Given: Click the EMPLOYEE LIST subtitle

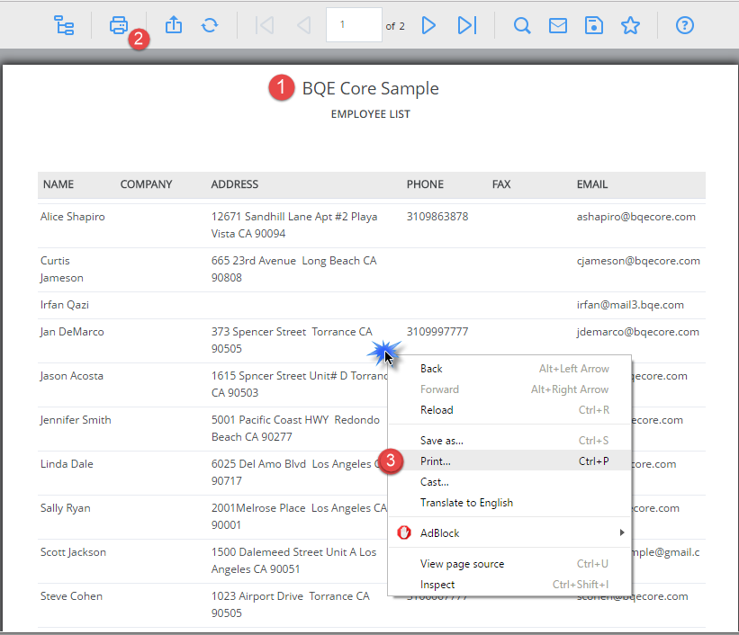Looking at the screenshot, I should pyautogui.click(x=371, y=114).
